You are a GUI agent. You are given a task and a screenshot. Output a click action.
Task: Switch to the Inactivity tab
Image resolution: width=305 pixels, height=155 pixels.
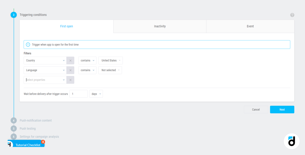coord(160,26)
